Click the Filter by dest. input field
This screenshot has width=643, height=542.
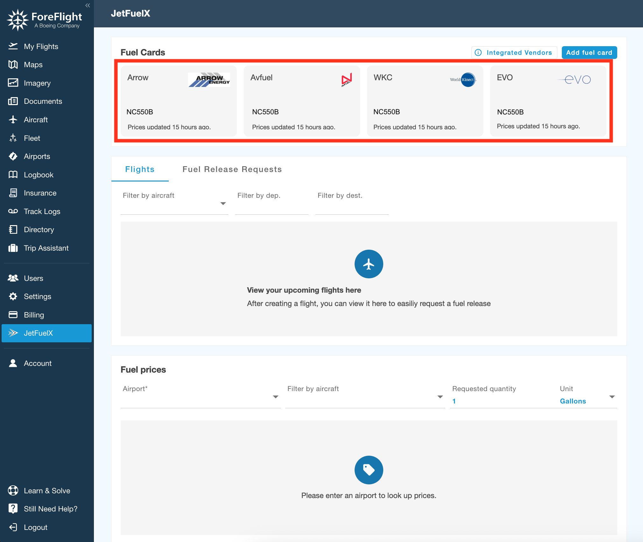point(352,203)
